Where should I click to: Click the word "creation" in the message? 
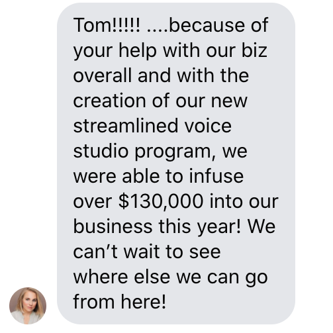tap(109, 101)
